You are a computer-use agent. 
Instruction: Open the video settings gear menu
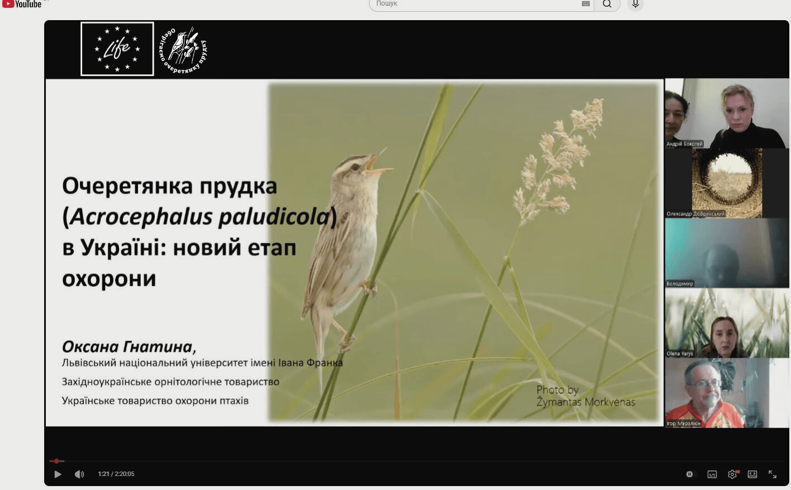click(x=732, y=474)
